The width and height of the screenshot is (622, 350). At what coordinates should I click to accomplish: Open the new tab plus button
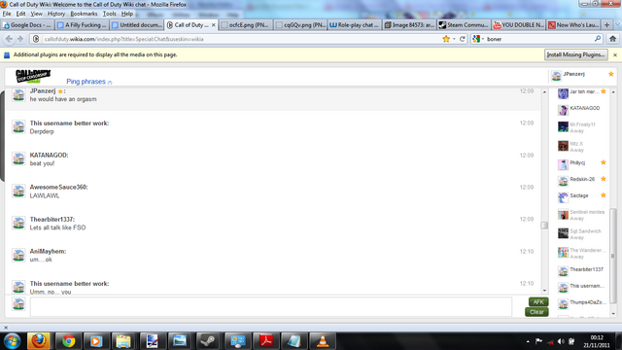click(606, 25)
